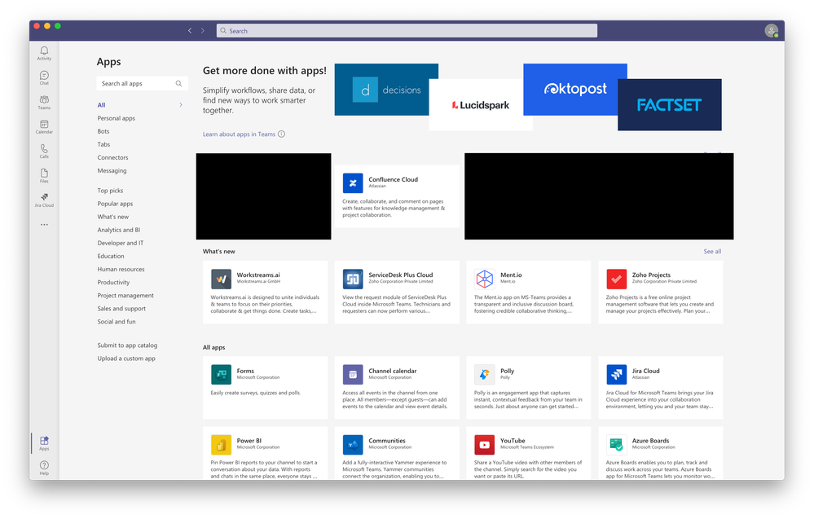Click the Search all apps field
Viewport: 814px width, 519px height.
point(142,84)
